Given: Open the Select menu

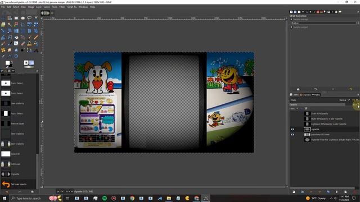Looking at the screenshot, I should point(16,7).
